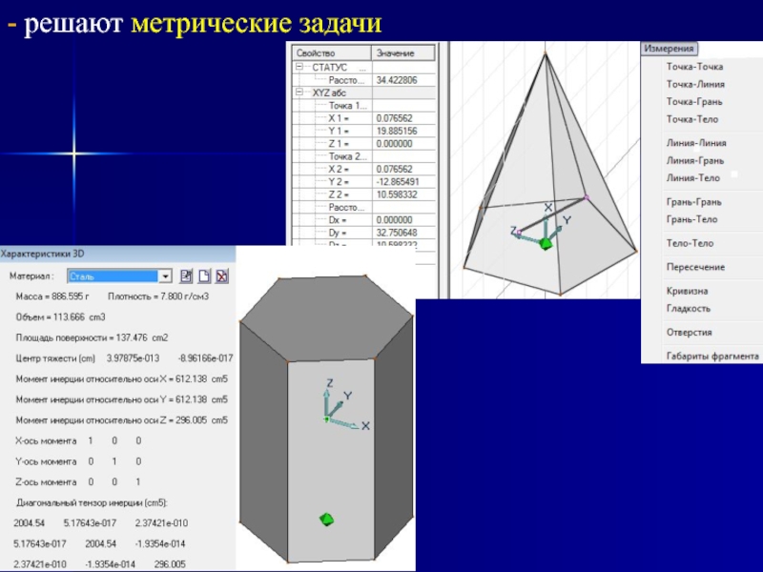
Task: Select Габариты фрагмента option
Action: pyautogui.click(x=711, y=356)
